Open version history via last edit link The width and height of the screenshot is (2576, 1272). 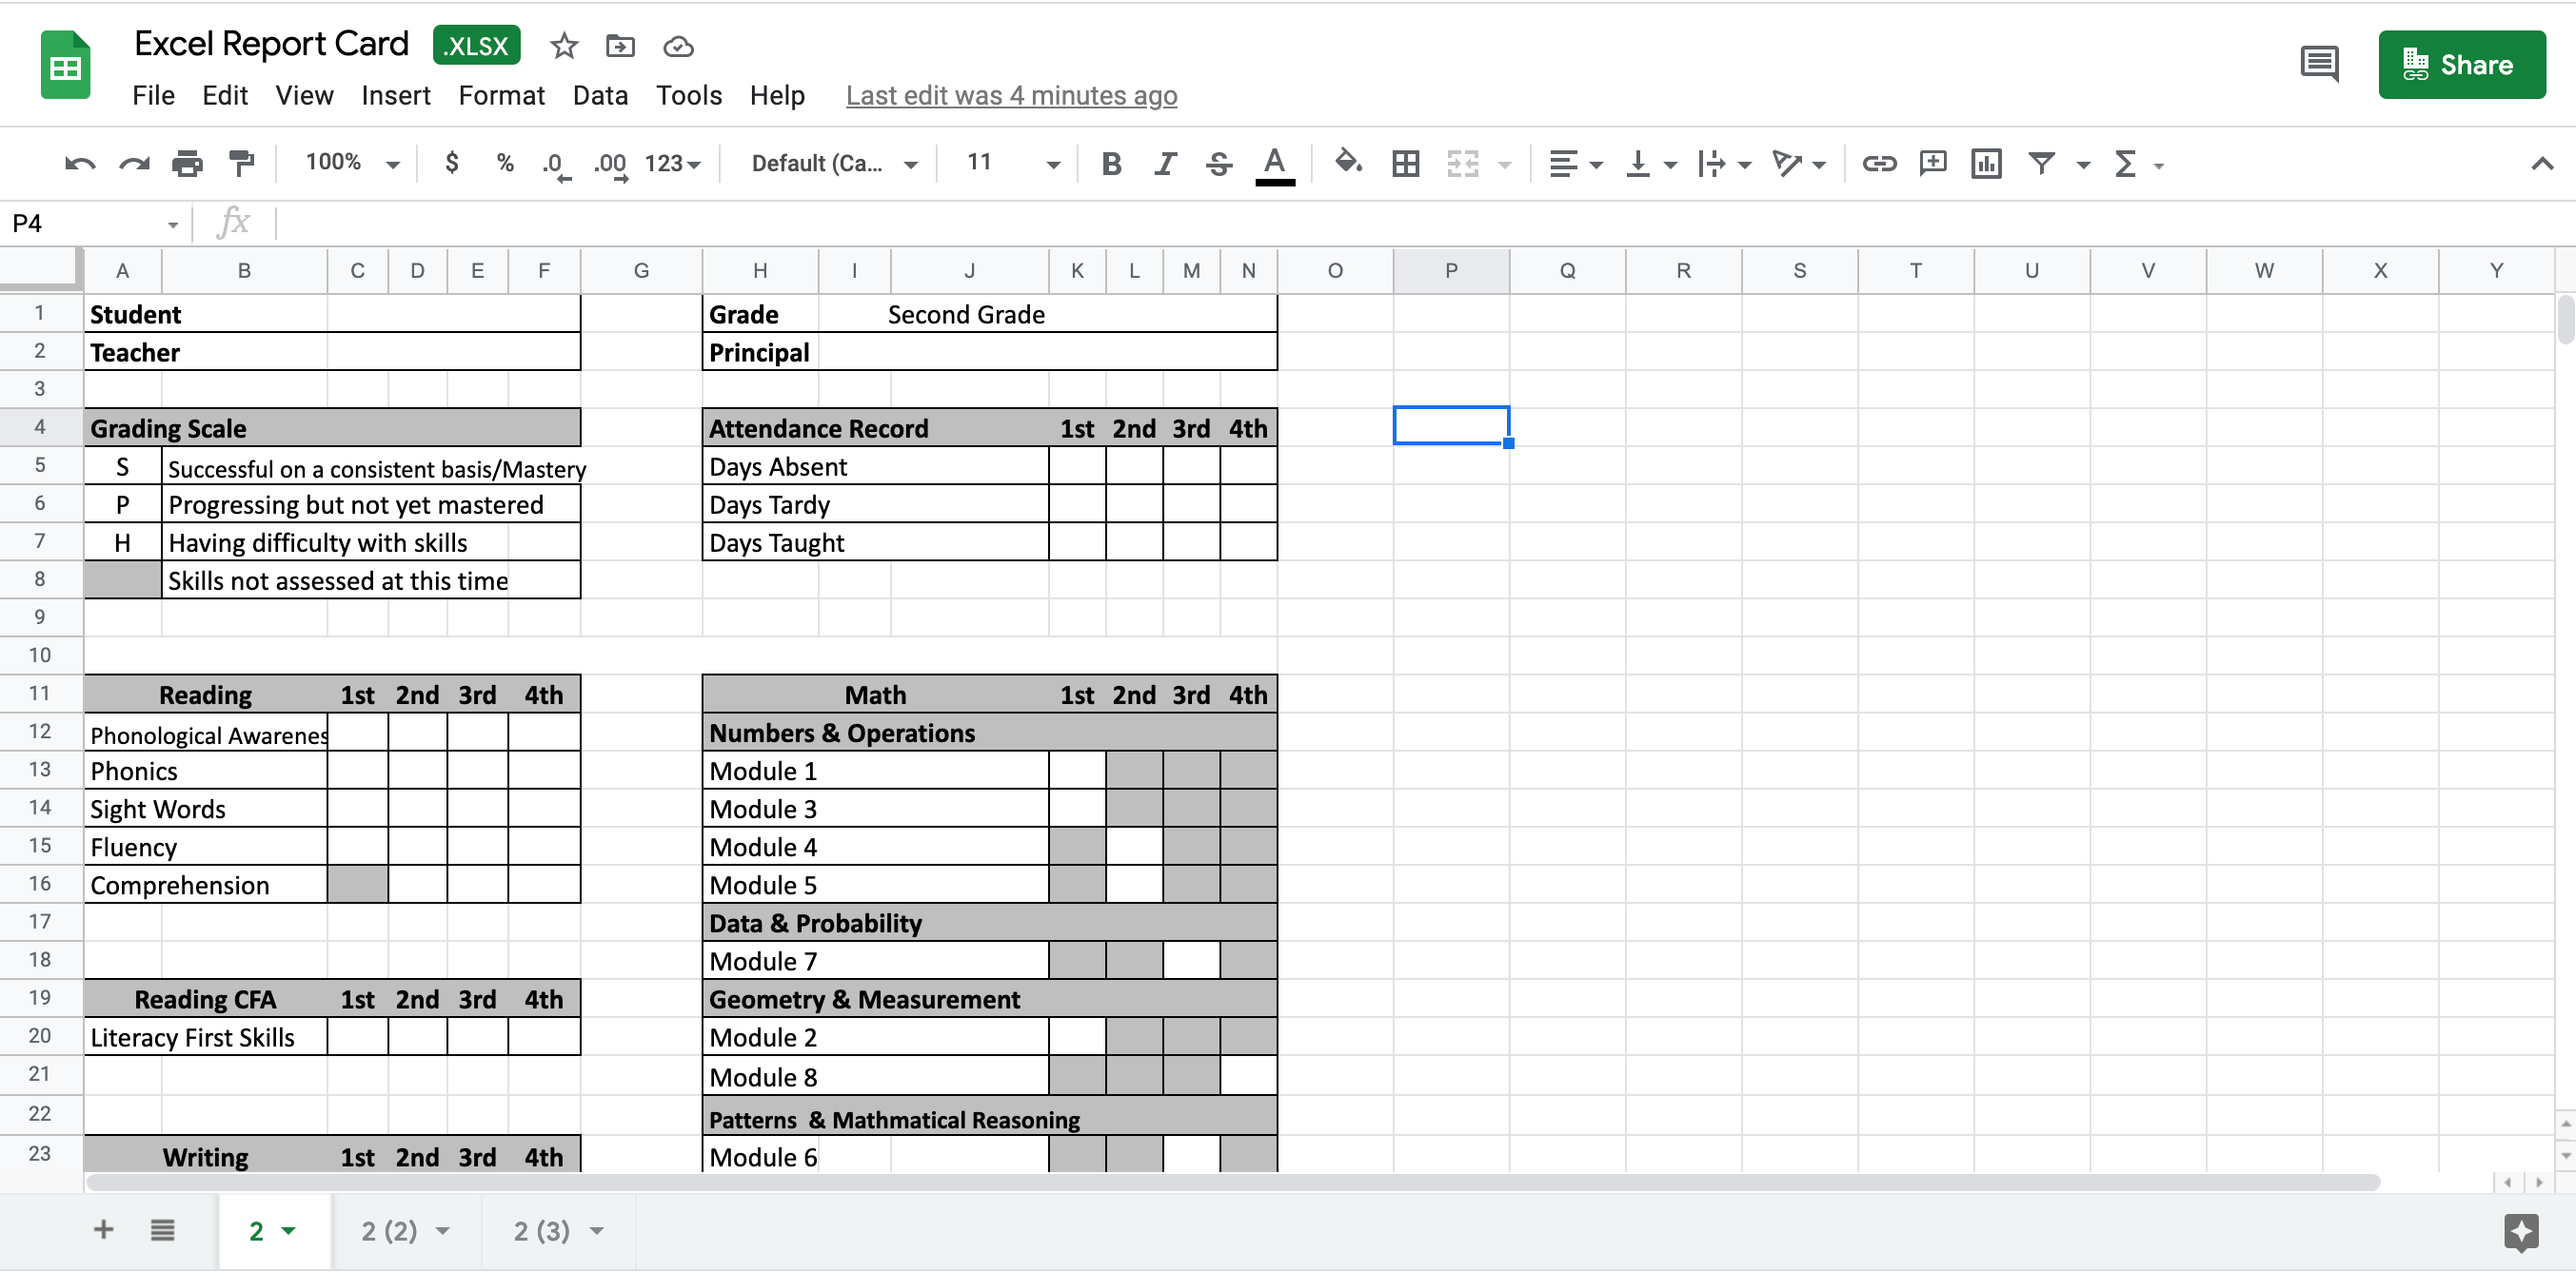[x=1010, y=95]
